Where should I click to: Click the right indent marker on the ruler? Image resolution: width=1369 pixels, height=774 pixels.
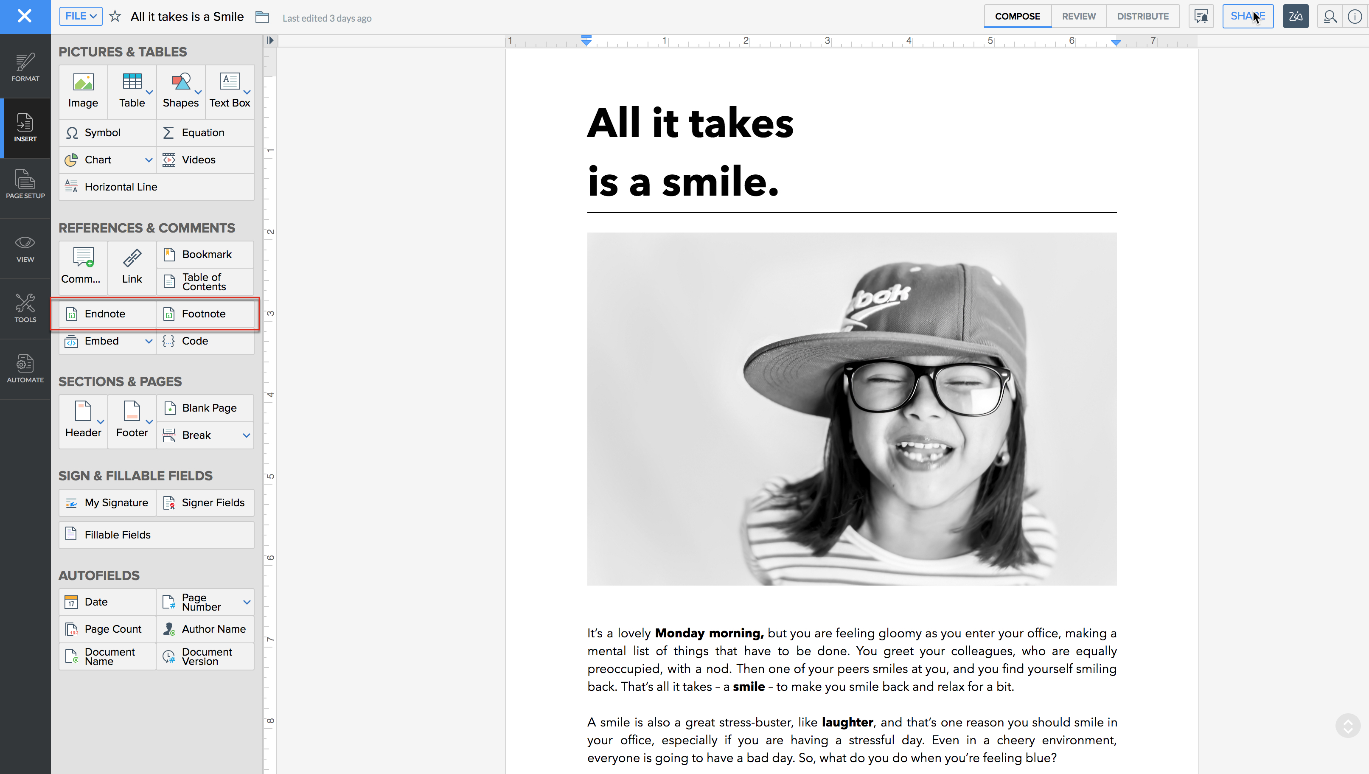pyautogui.click(x=1116, y=42)
